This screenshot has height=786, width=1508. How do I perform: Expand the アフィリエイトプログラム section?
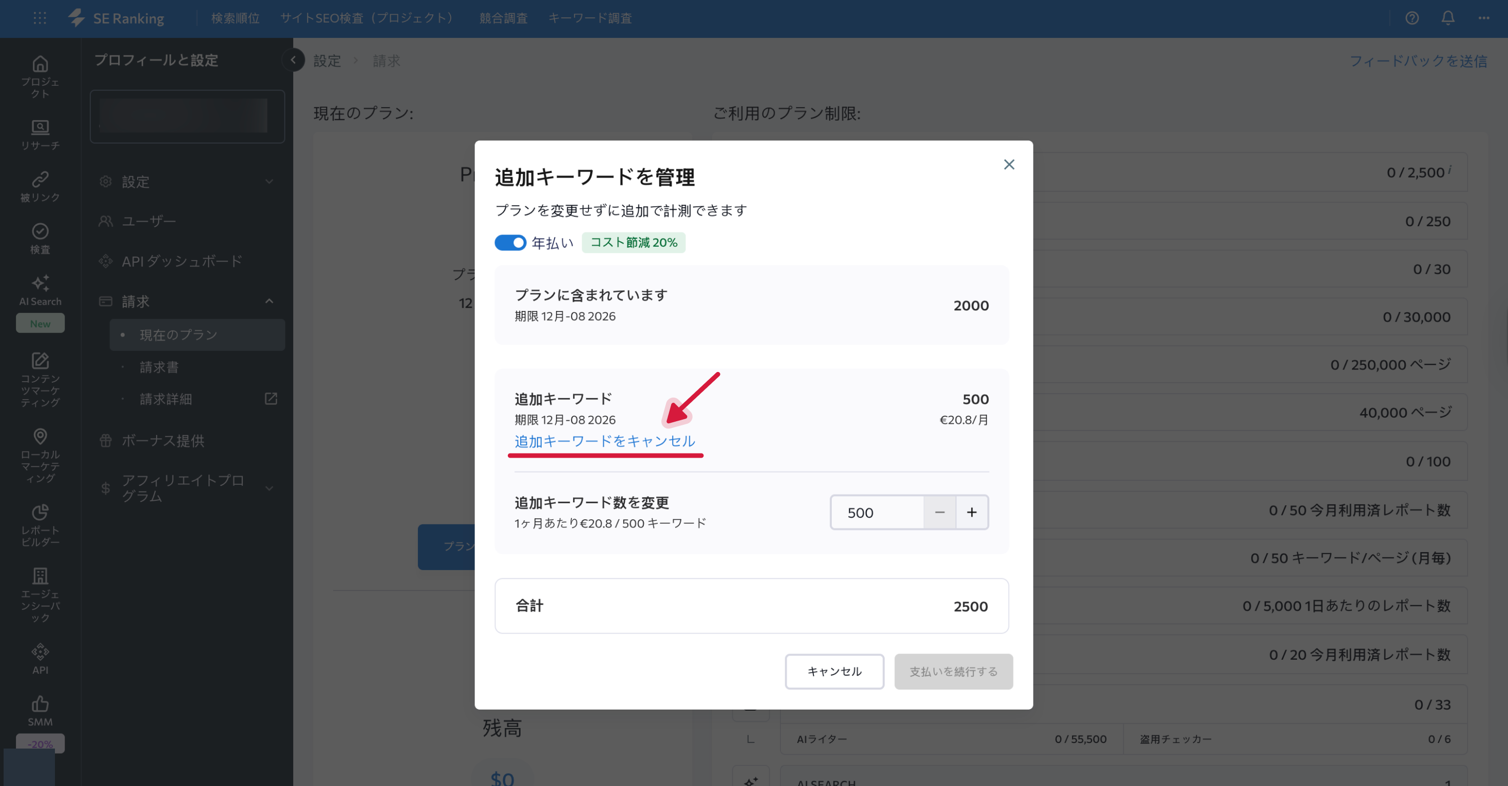(269, 488)
